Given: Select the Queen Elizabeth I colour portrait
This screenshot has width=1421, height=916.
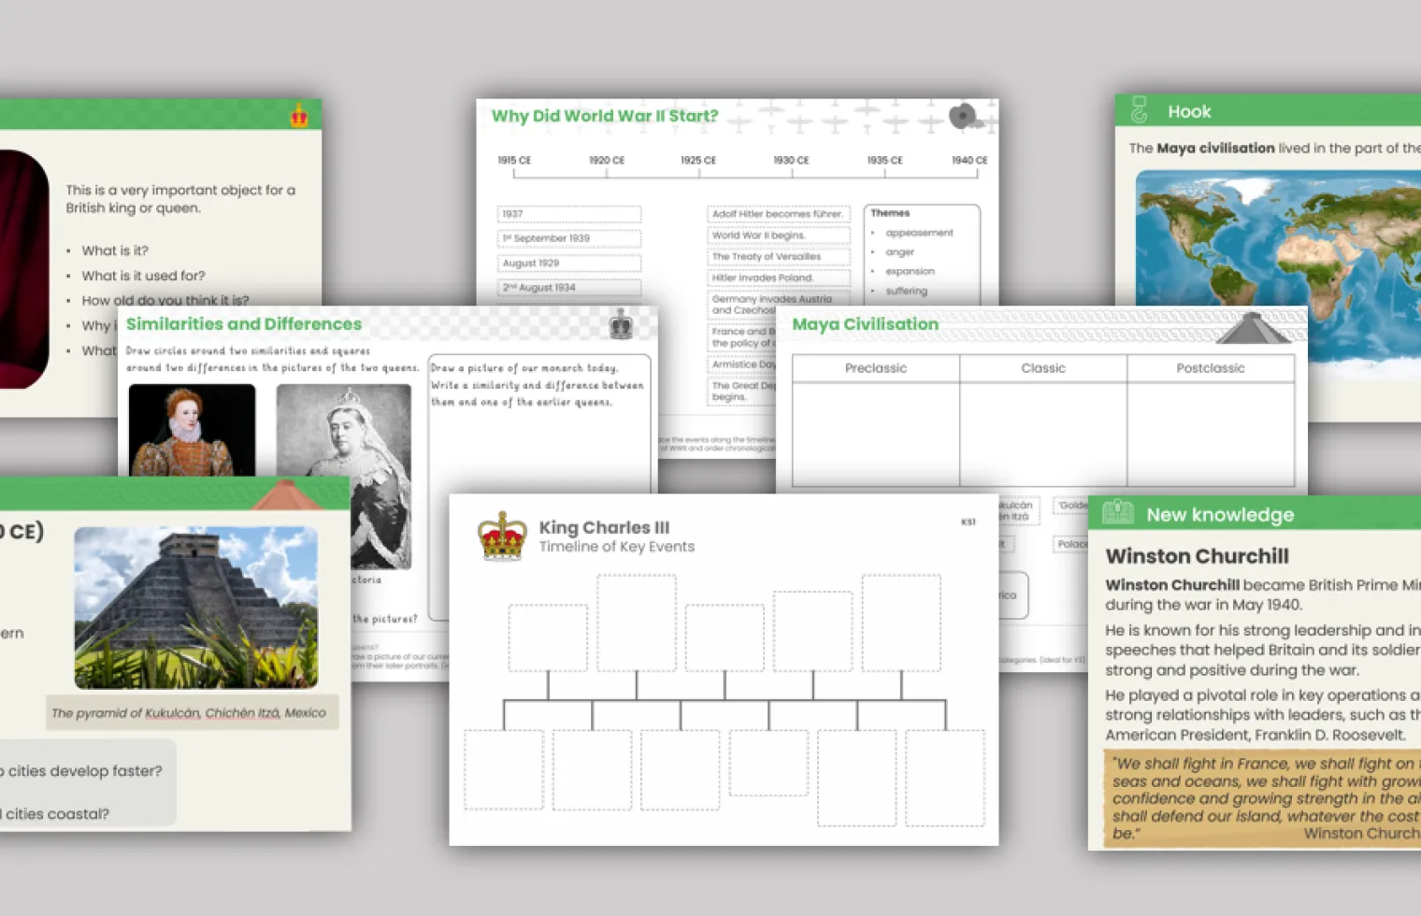Looking at the screenshot, I should [192, 430].
